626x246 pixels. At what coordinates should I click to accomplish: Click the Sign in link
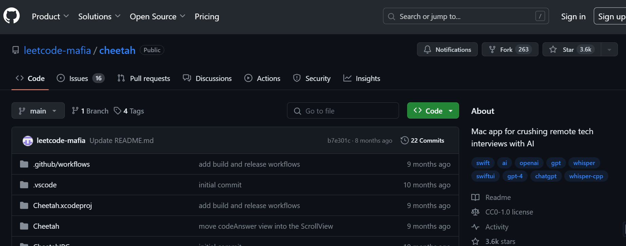(x=573, y=16)
